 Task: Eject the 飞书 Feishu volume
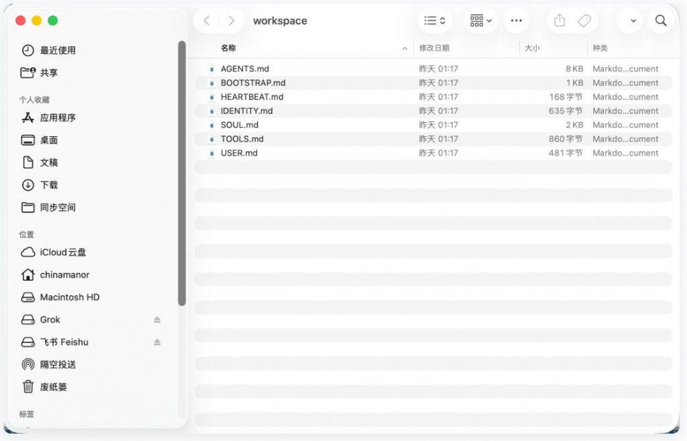tap(157, 342)
